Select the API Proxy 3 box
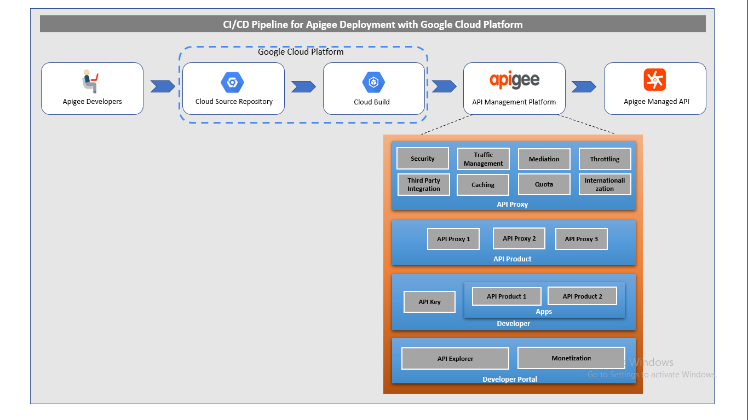 pos(582,239)
